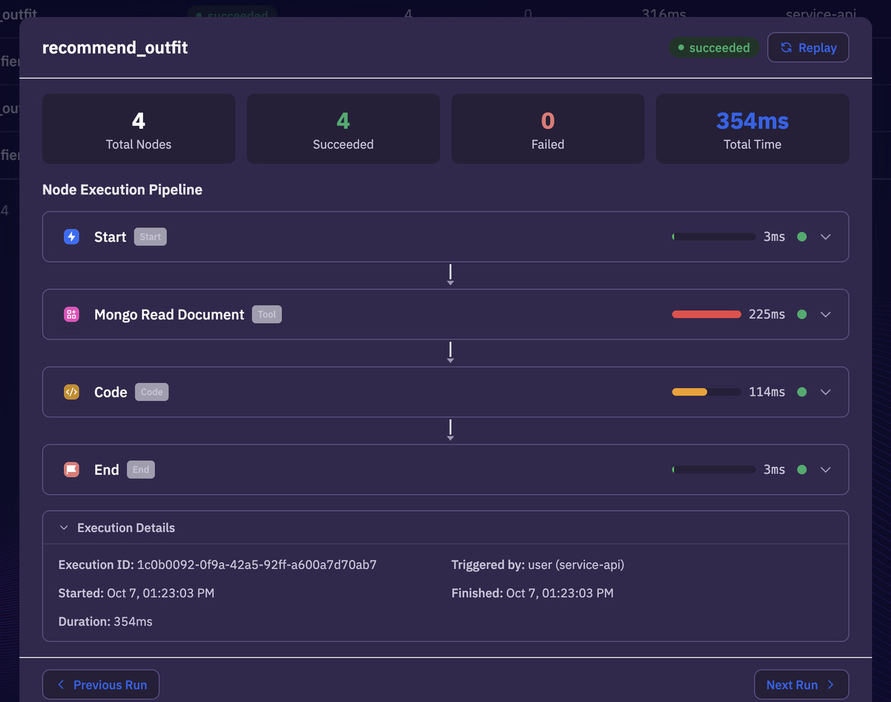Click the End node green status dot

pyautogui.click(x=802, y=470)
